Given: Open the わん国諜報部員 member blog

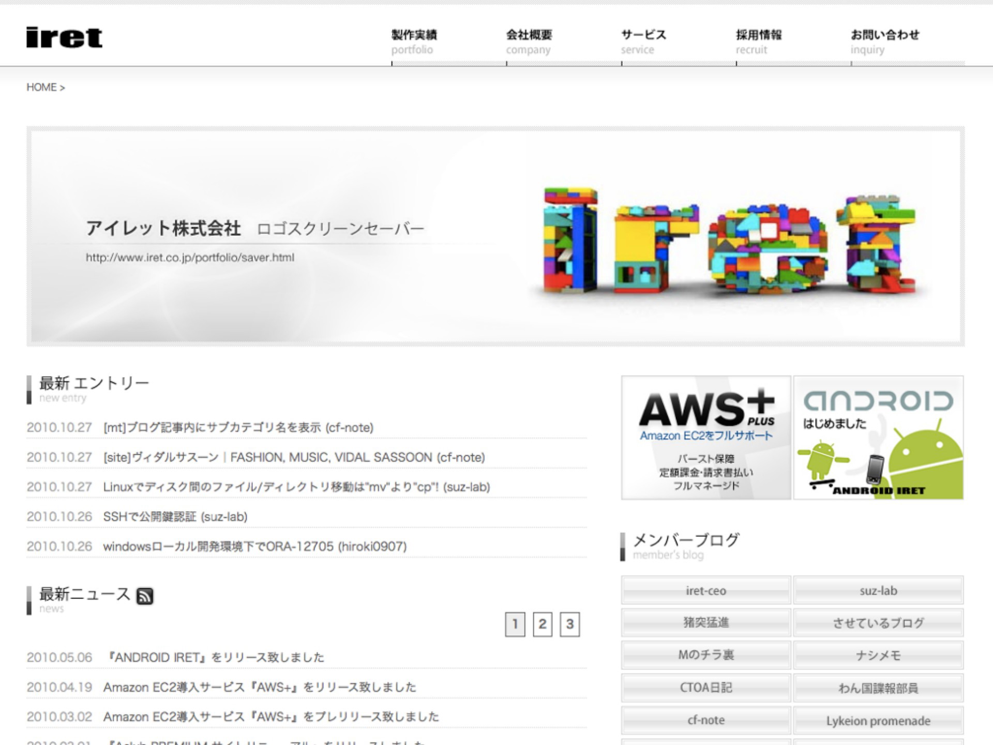Looking at the screenshot, I should pyautogui.click(x=878, y=688).
